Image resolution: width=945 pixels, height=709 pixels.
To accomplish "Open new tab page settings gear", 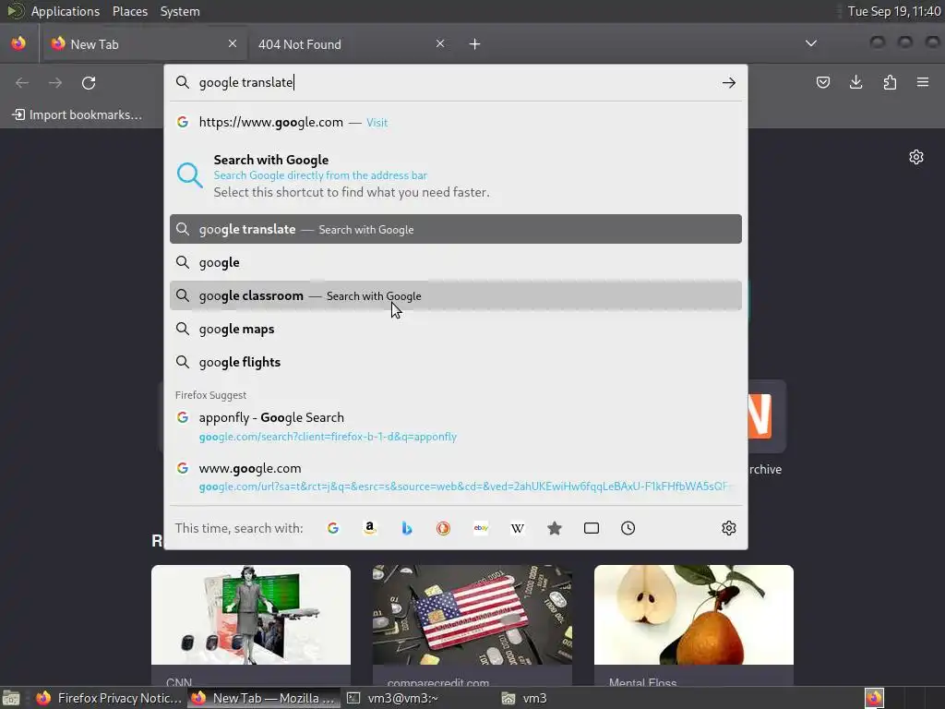I will (x=916, y=157).
